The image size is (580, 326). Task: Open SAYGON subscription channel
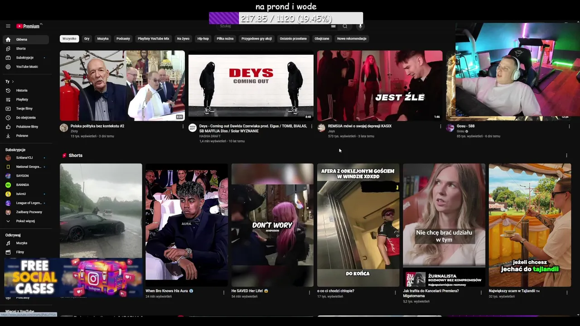click(x=22, y=176)
